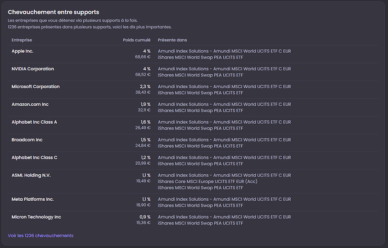Viewport: 388px width, 248px height.
Task: Click the 1,6 % weight for Alphabet Class A
Action: 146,122
